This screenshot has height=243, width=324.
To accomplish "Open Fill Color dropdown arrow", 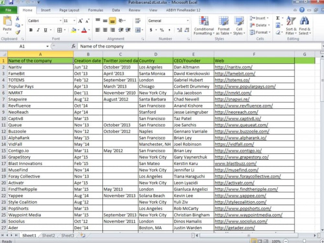I will pos(78,30).
